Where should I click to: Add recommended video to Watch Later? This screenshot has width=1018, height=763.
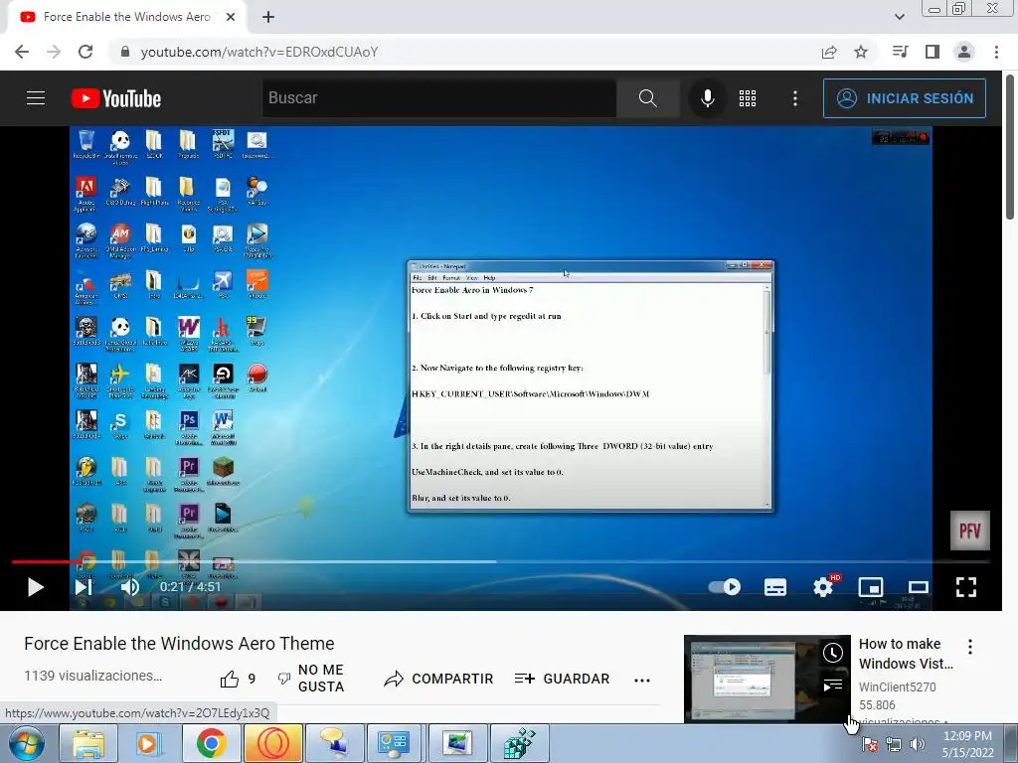(833, 653)
